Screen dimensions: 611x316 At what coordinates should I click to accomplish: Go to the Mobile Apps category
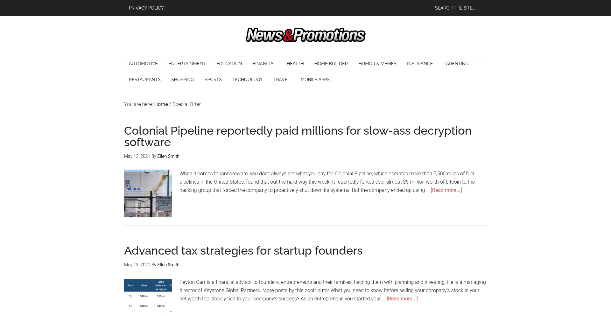(x=315, y=80)
